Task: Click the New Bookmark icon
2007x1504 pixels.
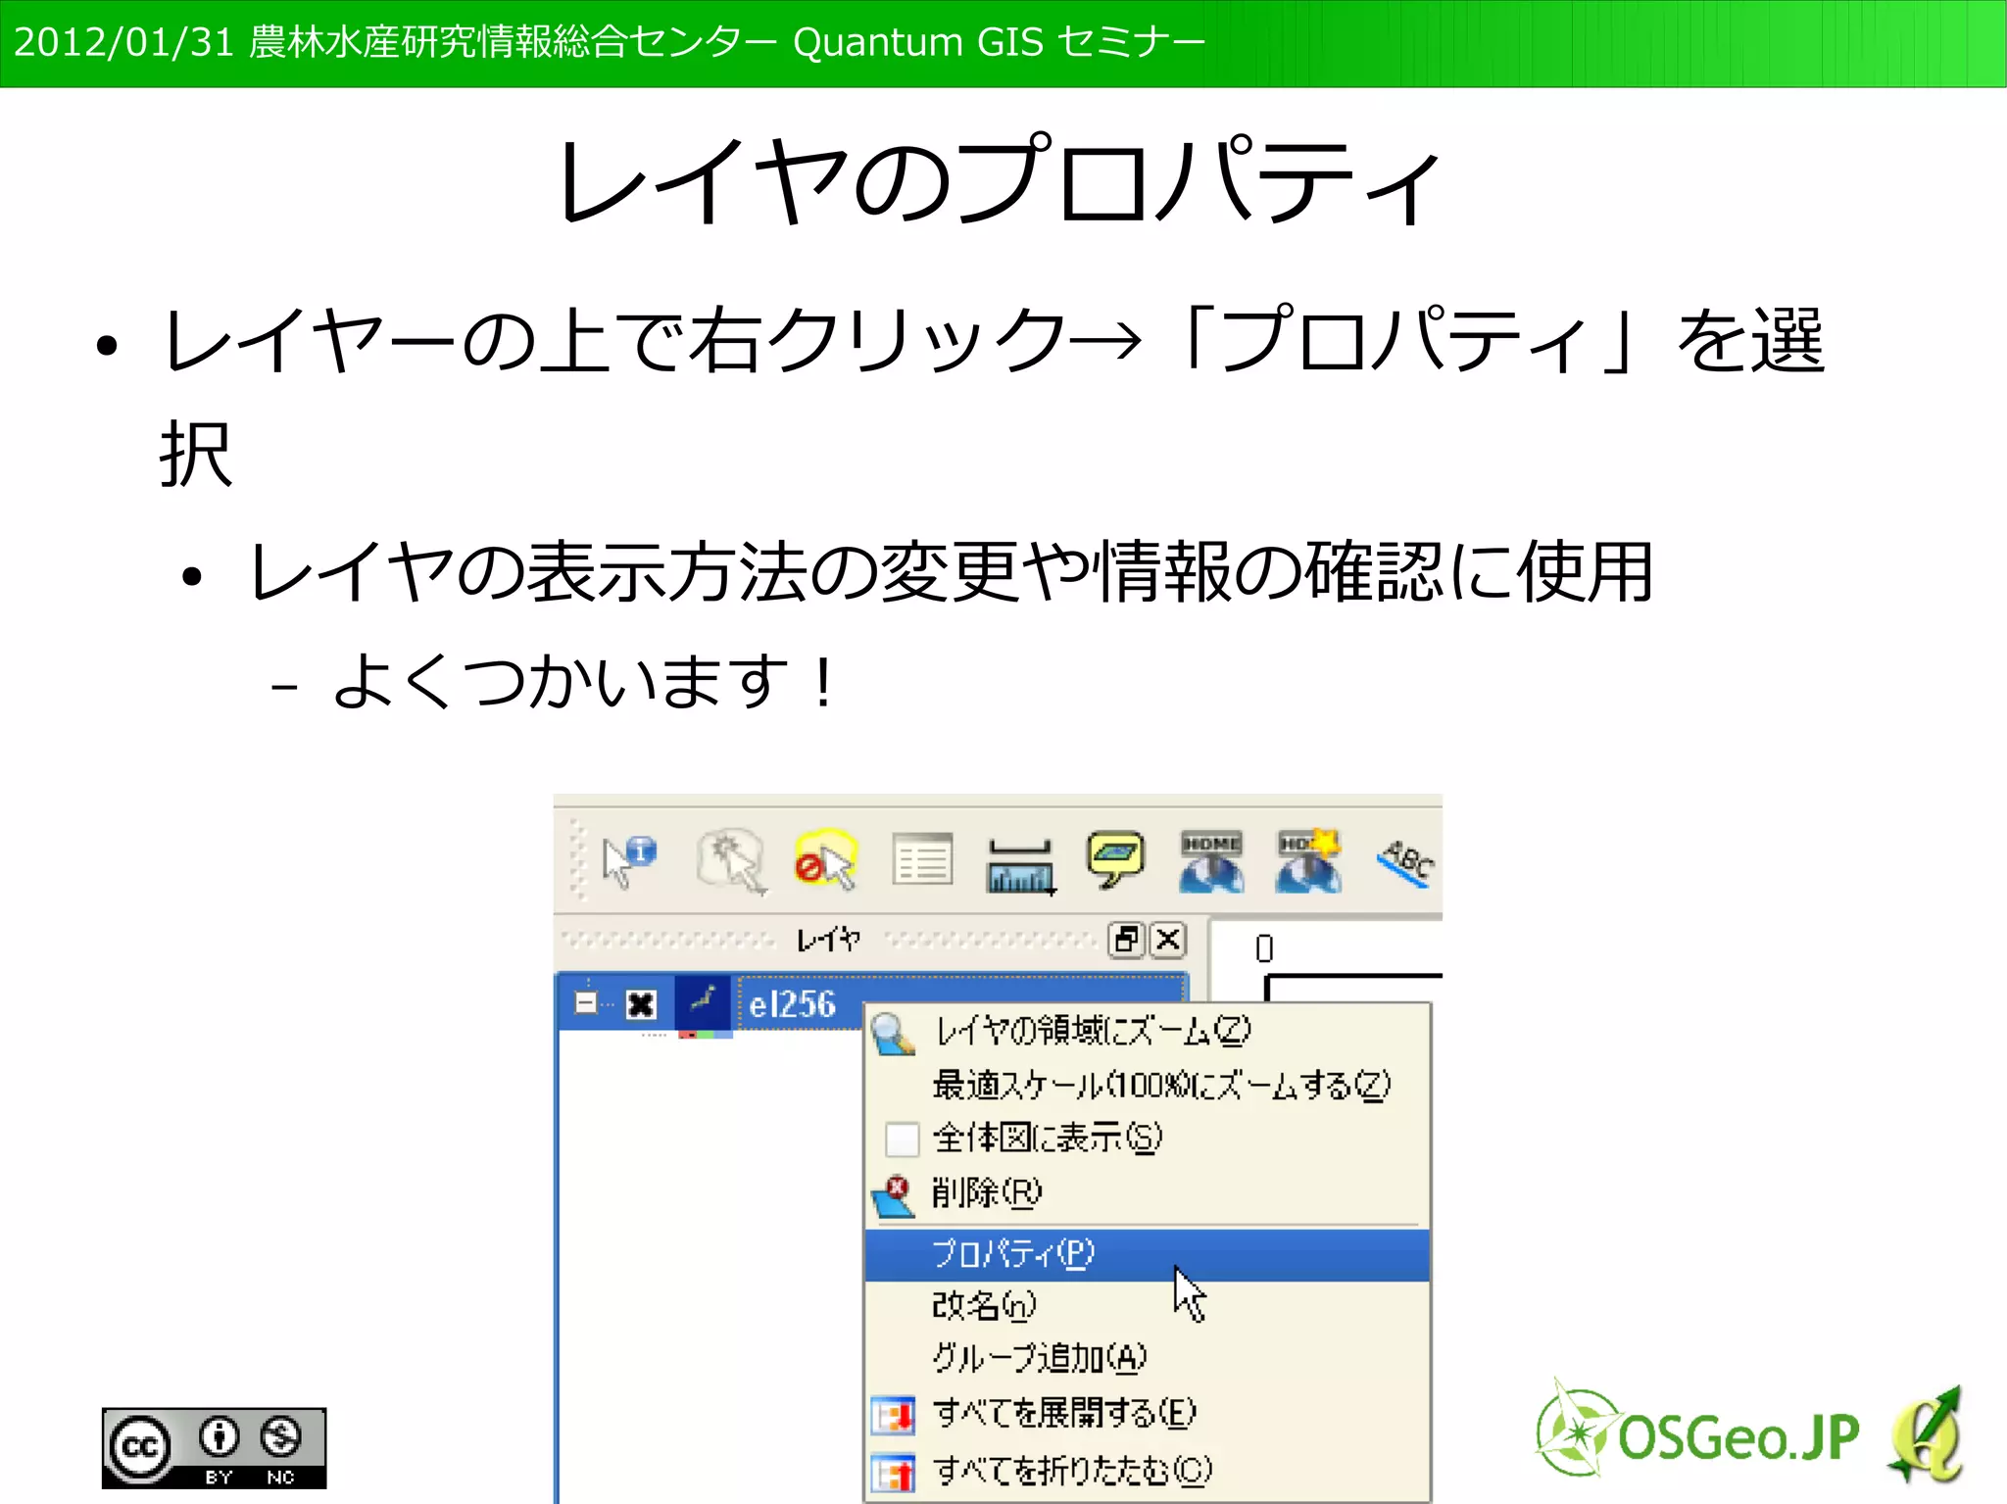Action: click(x=1308, y=861)
